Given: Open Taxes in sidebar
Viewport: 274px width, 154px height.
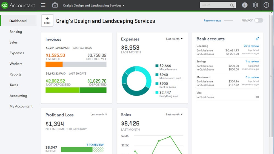Looking at the screenshot, I should [x=14, y=85].
